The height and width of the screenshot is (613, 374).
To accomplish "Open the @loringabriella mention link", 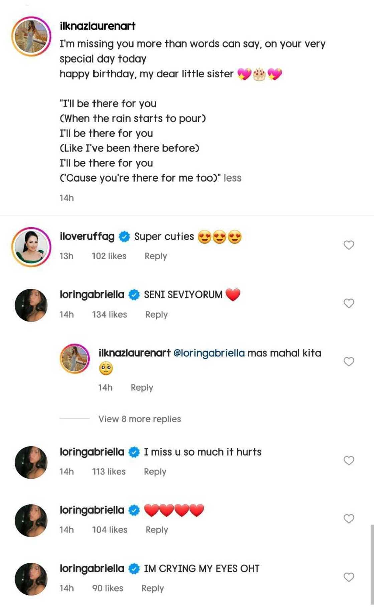I will 209,353.
